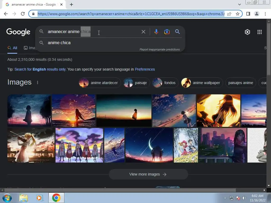Click the browser forward arrow

coord(14,14)
